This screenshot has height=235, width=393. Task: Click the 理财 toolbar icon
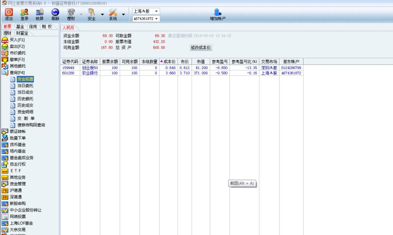click(x=71, y=14)
